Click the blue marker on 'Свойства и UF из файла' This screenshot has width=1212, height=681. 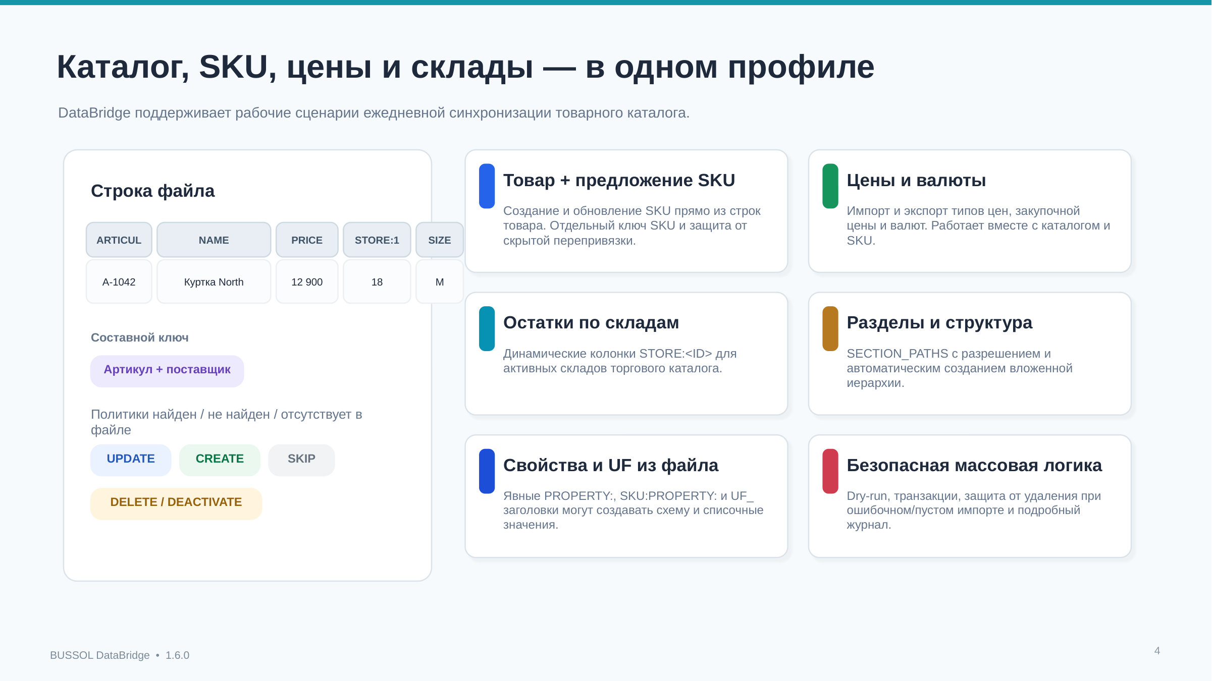click(487, 471)
